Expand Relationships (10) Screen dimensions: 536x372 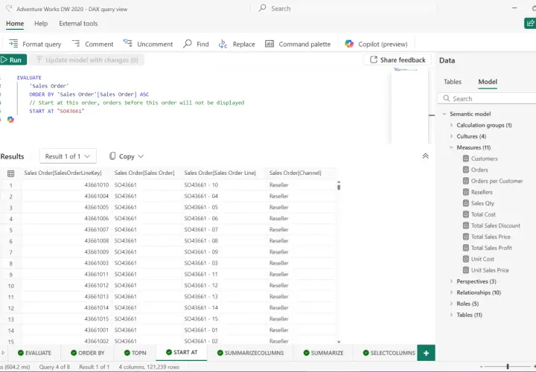click(451, 292)
